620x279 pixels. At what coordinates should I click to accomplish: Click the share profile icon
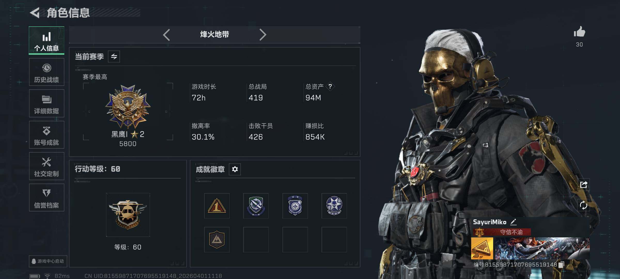click(584, 184)
